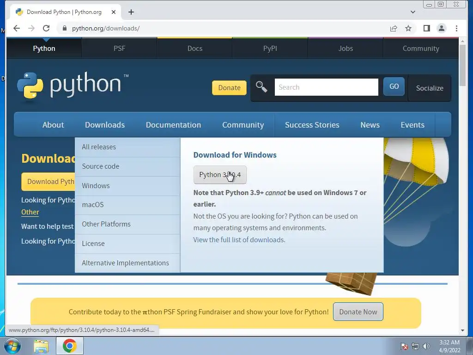Select the PSF top navigation tab
Image resolution: width=473 pixels, height=355 pixels.
pyautogui.click(x=120, y=48)
